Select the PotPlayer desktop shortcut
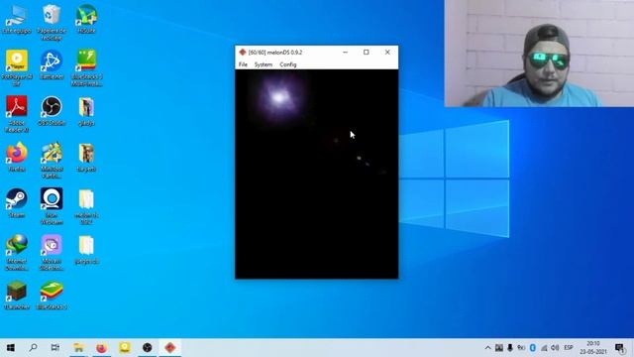 (x=17, y=67)
